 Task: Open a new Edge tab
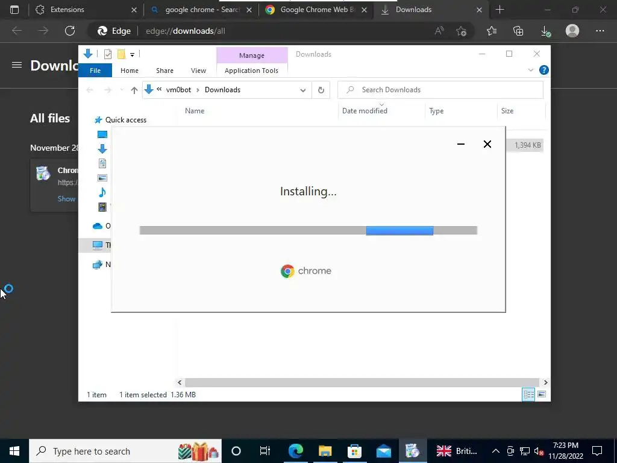(500, 10)
